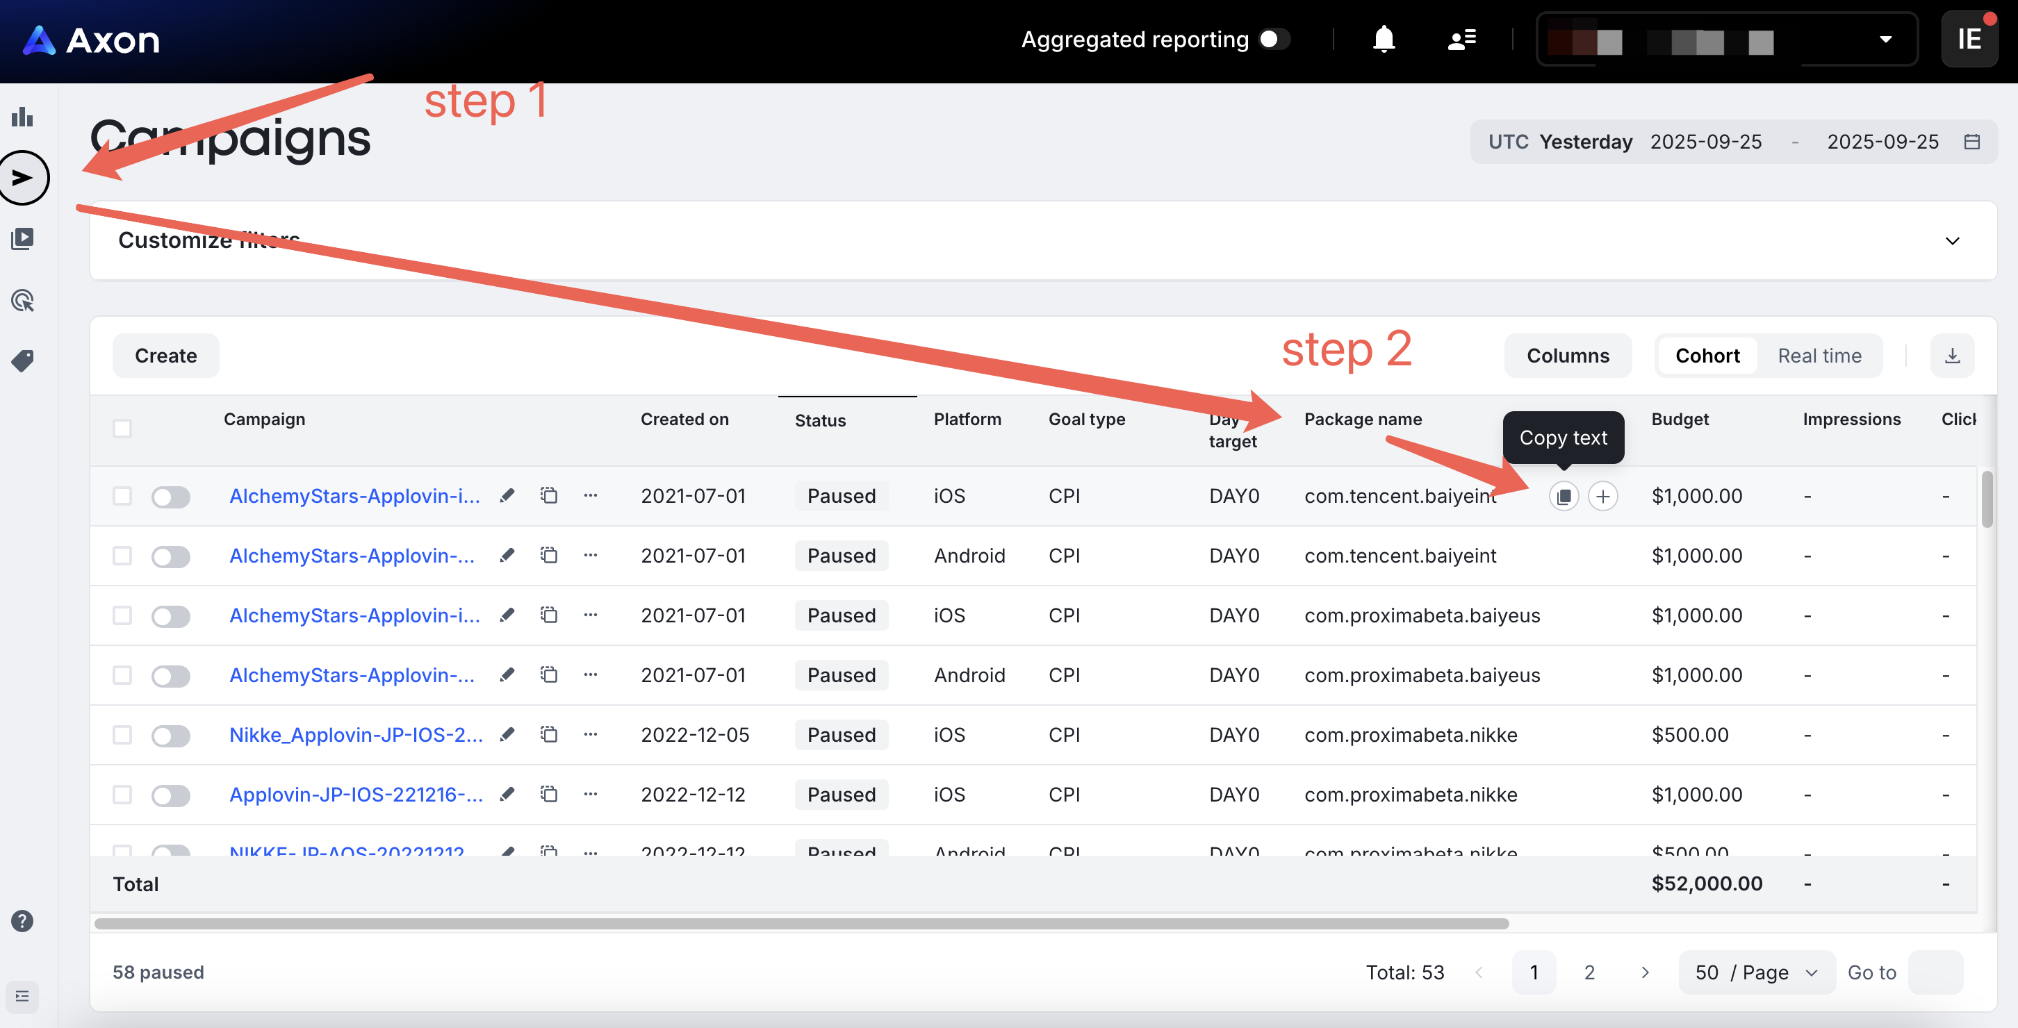Viewport: 2018px width, 1028px height.
Task: Open the analytics bar chart sidebar icon
Action: click(x=23, y=117)
